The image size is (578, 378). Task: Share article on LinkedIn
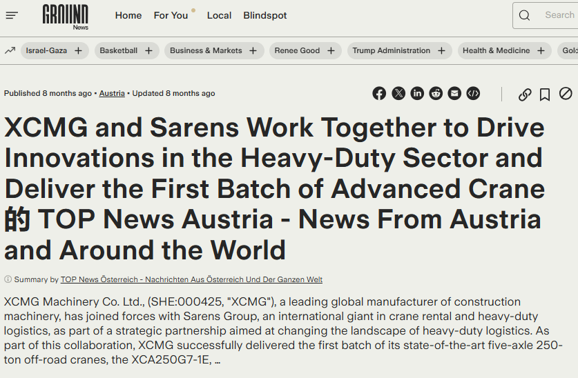417,94
